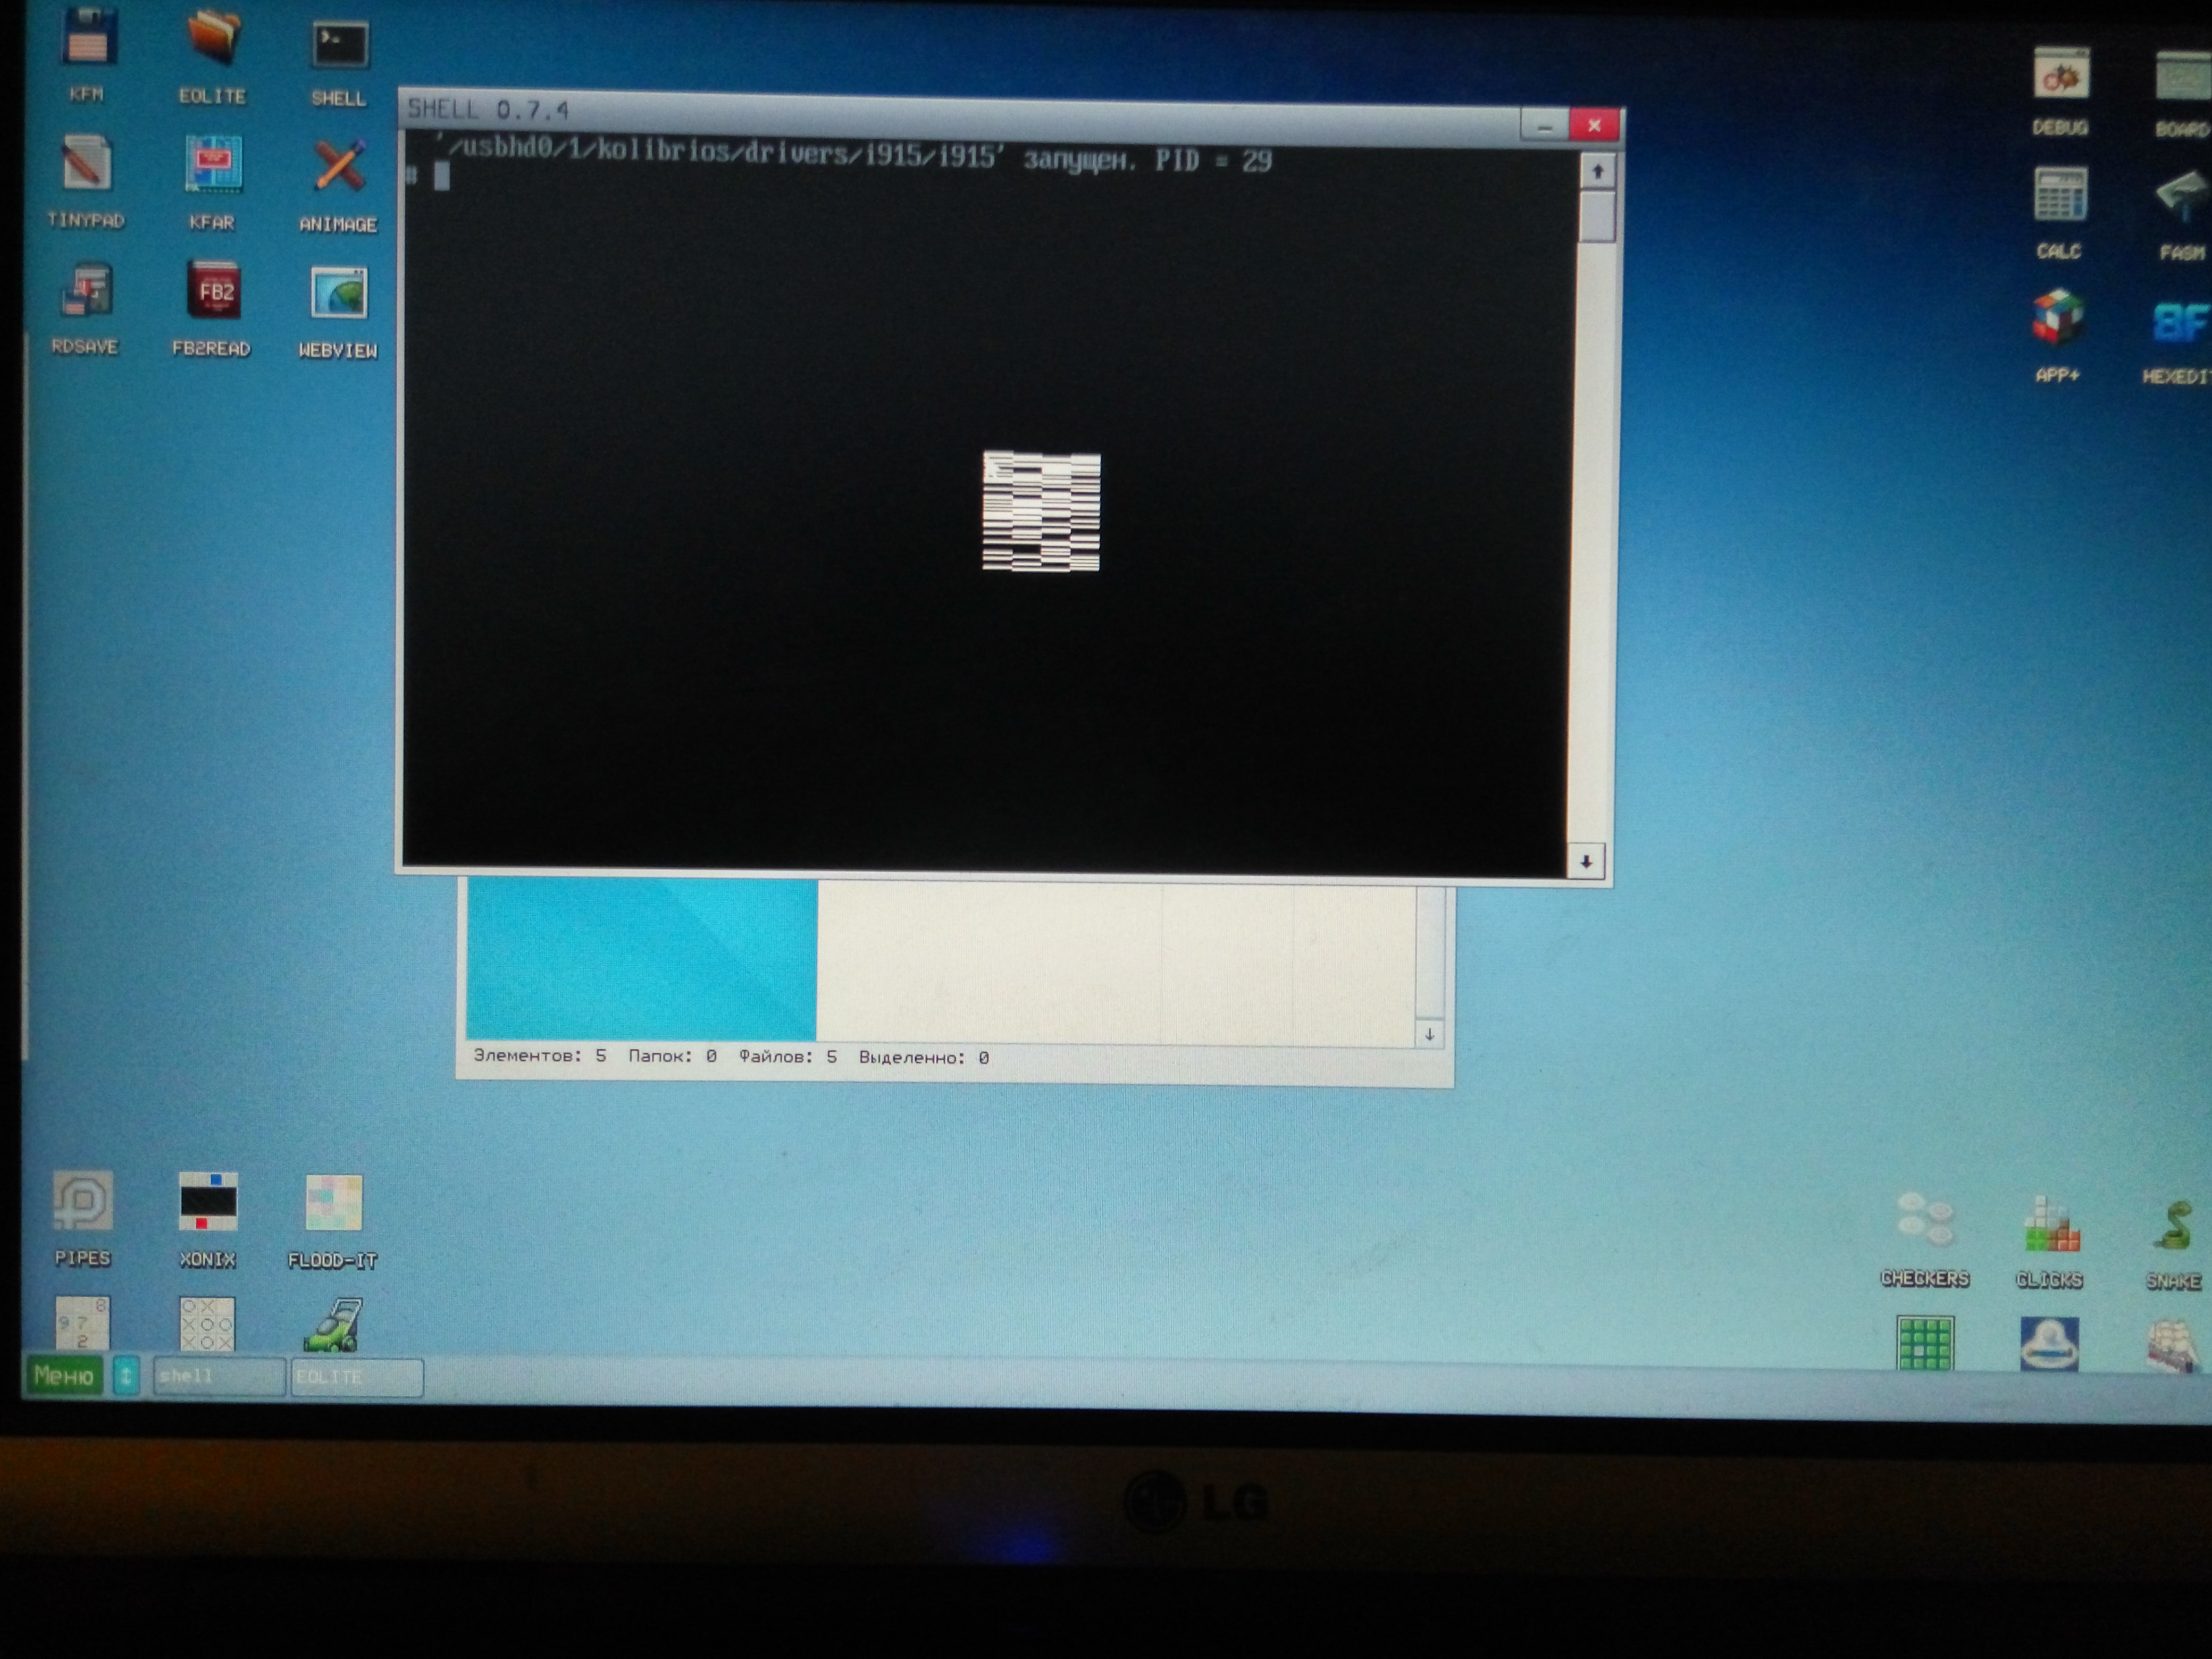The width and height of the screenshot is (2212, 1659).
Task: Launch the PIPES game icon
Action: 83,1201
